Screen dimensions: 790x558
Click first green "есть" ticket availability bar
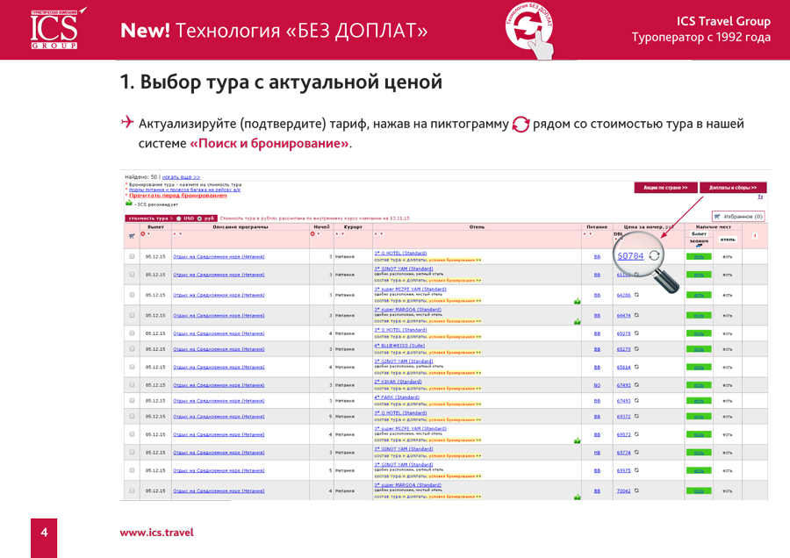(698, 257)
